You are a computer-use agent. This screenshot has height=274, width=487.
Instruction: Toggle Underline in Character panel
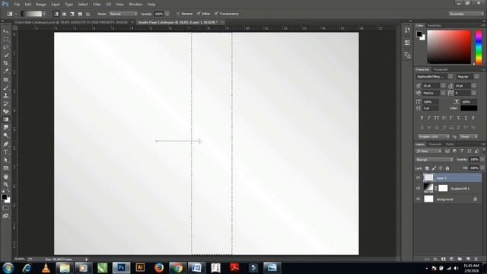(x=466, y=118)
